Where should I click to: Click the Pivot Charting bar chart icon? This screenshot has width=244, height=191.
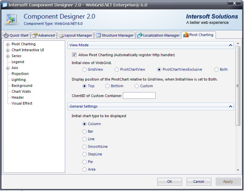click(x=186, y=35)
